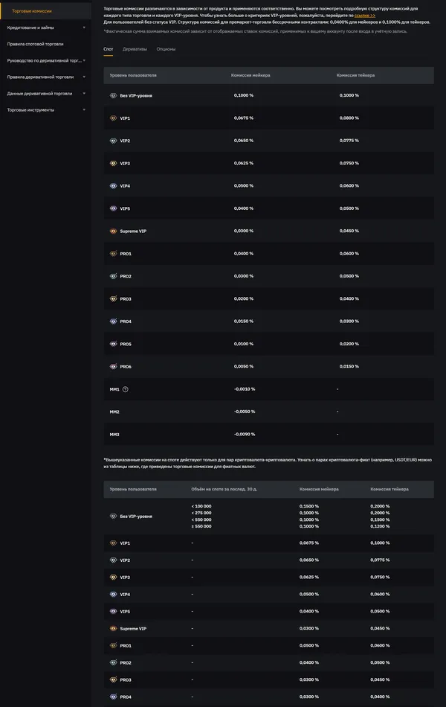Click the Без VIP-уровня icon in first table
This screenshot has height=707, width=446.
click(x=113, y=96)
